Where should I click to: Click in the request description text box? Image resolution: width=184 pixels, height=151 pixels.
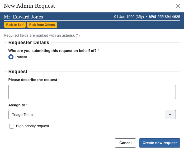92,92
